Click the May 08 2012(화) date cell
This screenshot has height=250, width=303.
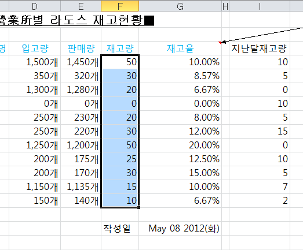[x=180, y=229]
